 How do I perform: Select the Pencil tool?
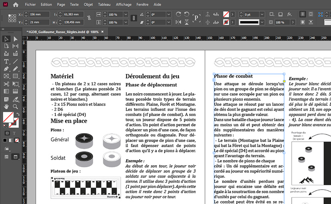[x=15, y=69]
